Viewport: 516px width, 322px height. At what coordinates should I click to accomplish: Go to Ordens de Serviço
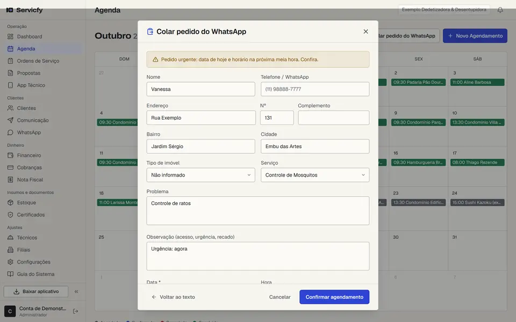tap(44, 61)
